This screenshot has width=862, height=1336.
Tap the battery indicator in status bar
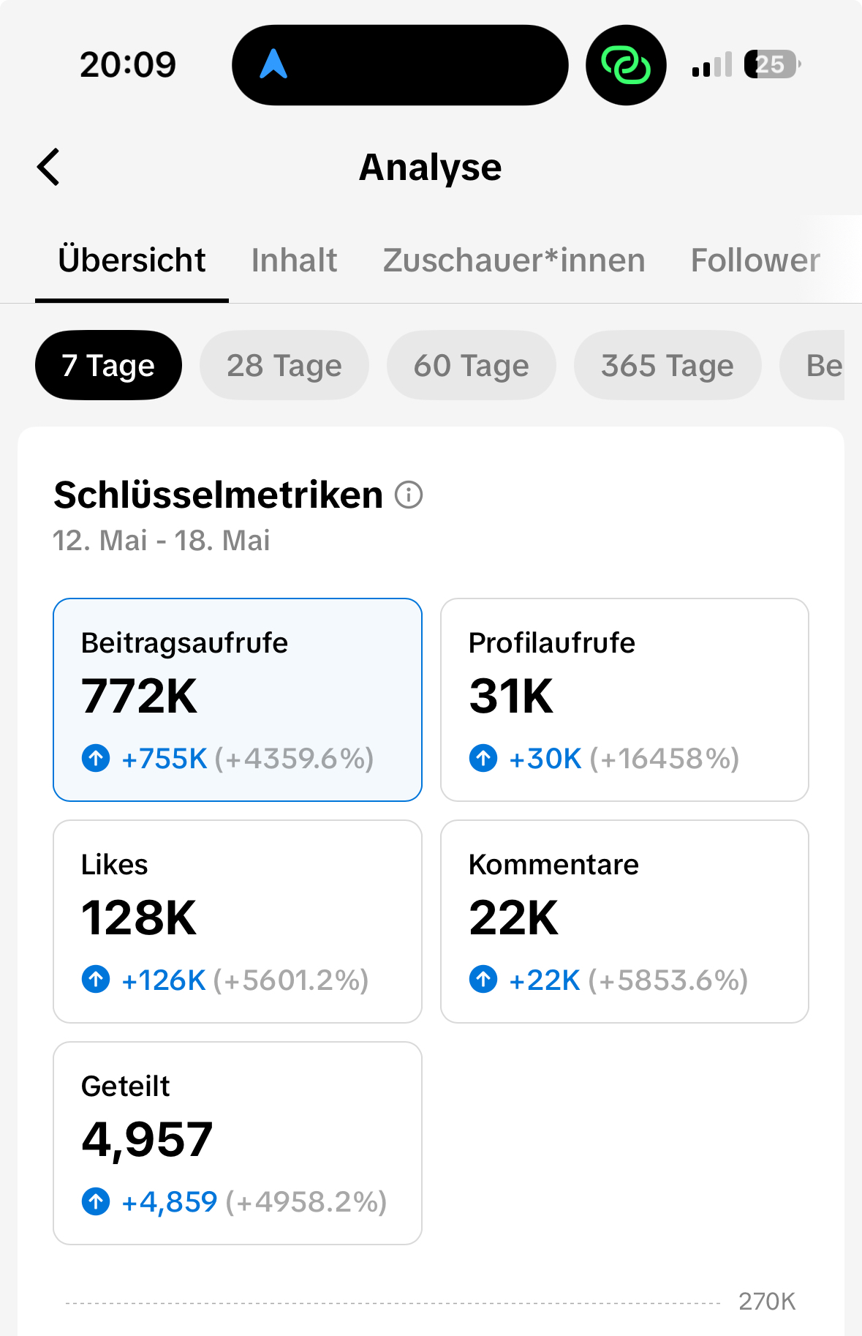[771, 65]
